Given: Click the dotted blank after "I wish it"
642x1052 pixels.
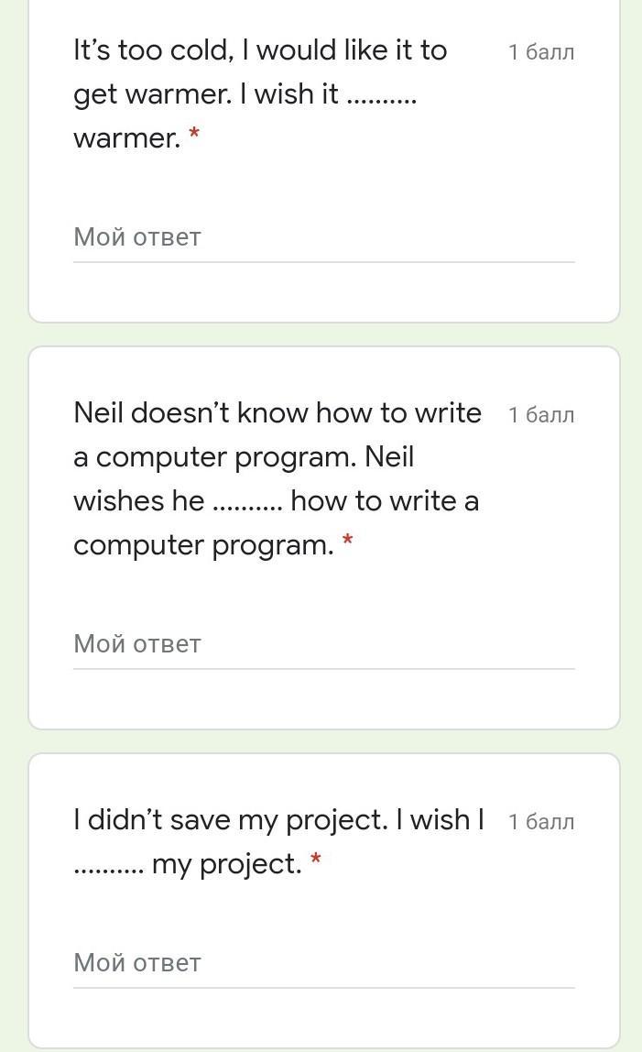Looking at the screenshot, I should [x=383, y=95].
